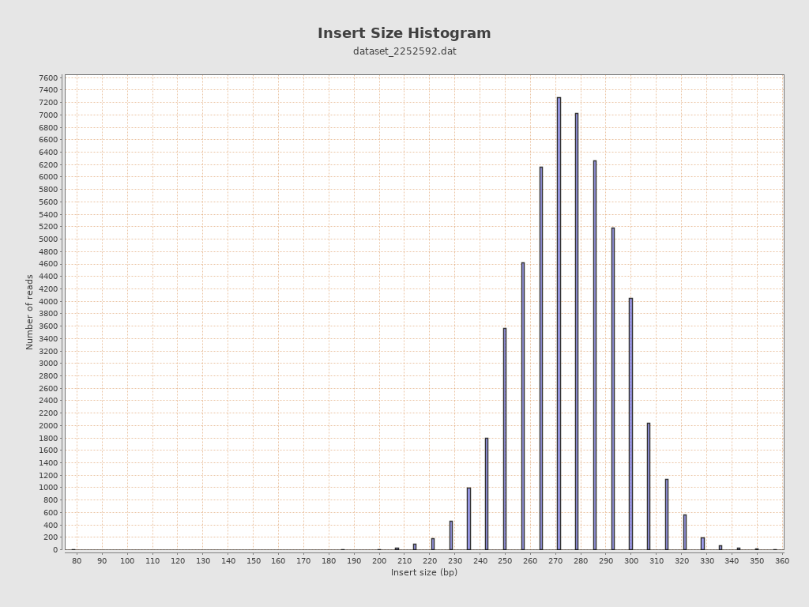Click the 200 tick label on x-axis
The image size is (809, 607).
(x=379, y=560)
